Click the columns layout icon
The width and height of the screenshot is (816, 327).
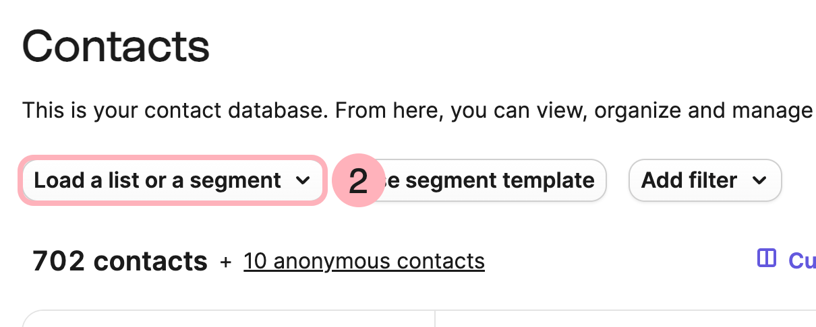click(767, 258)
